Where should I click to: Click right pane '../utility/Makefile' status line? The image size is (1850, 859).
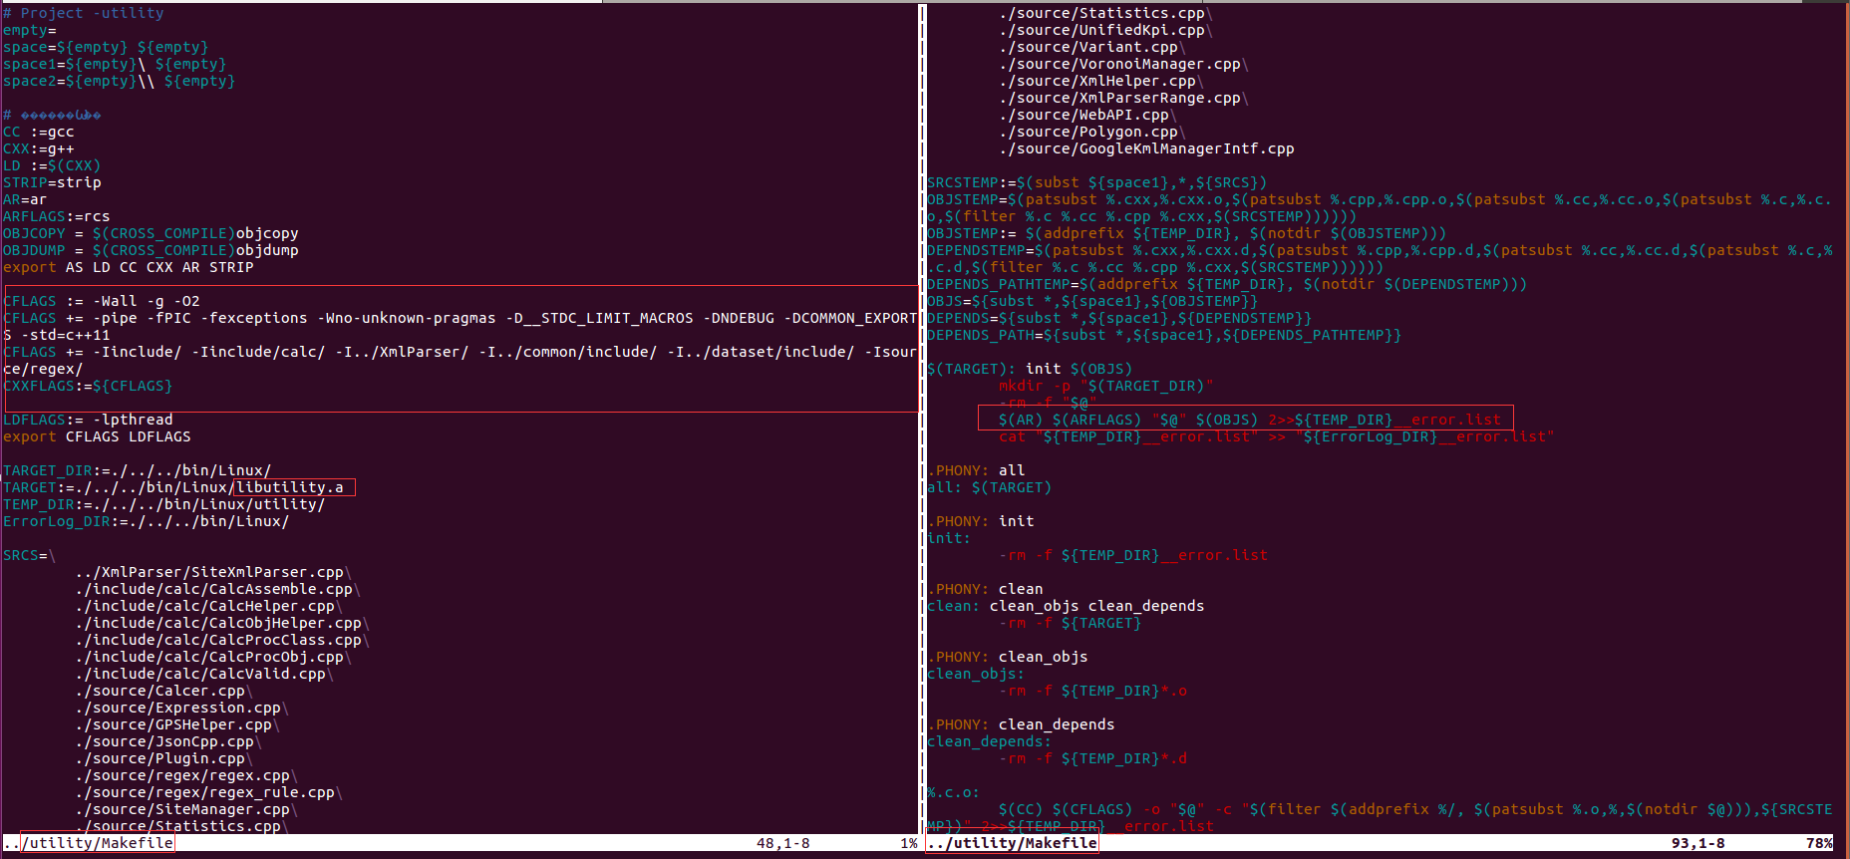1012,843
